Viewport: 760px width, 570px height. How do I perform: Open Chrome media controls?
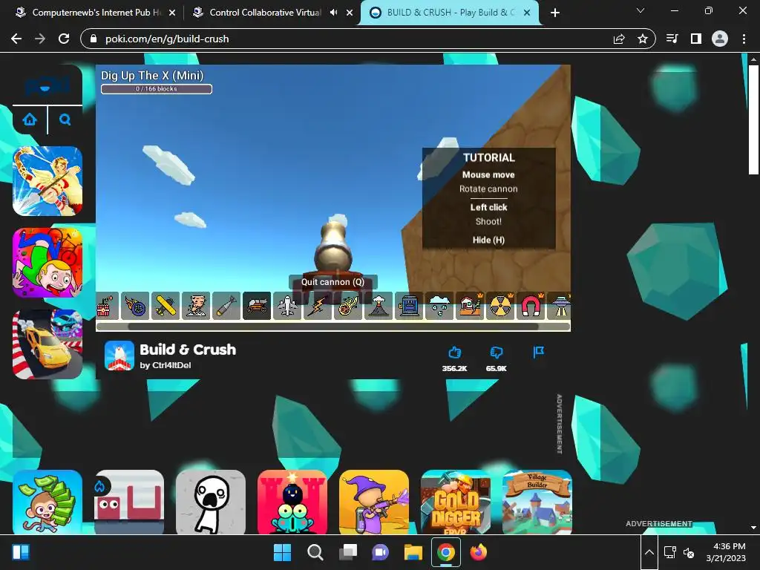[x=672, y=39]
